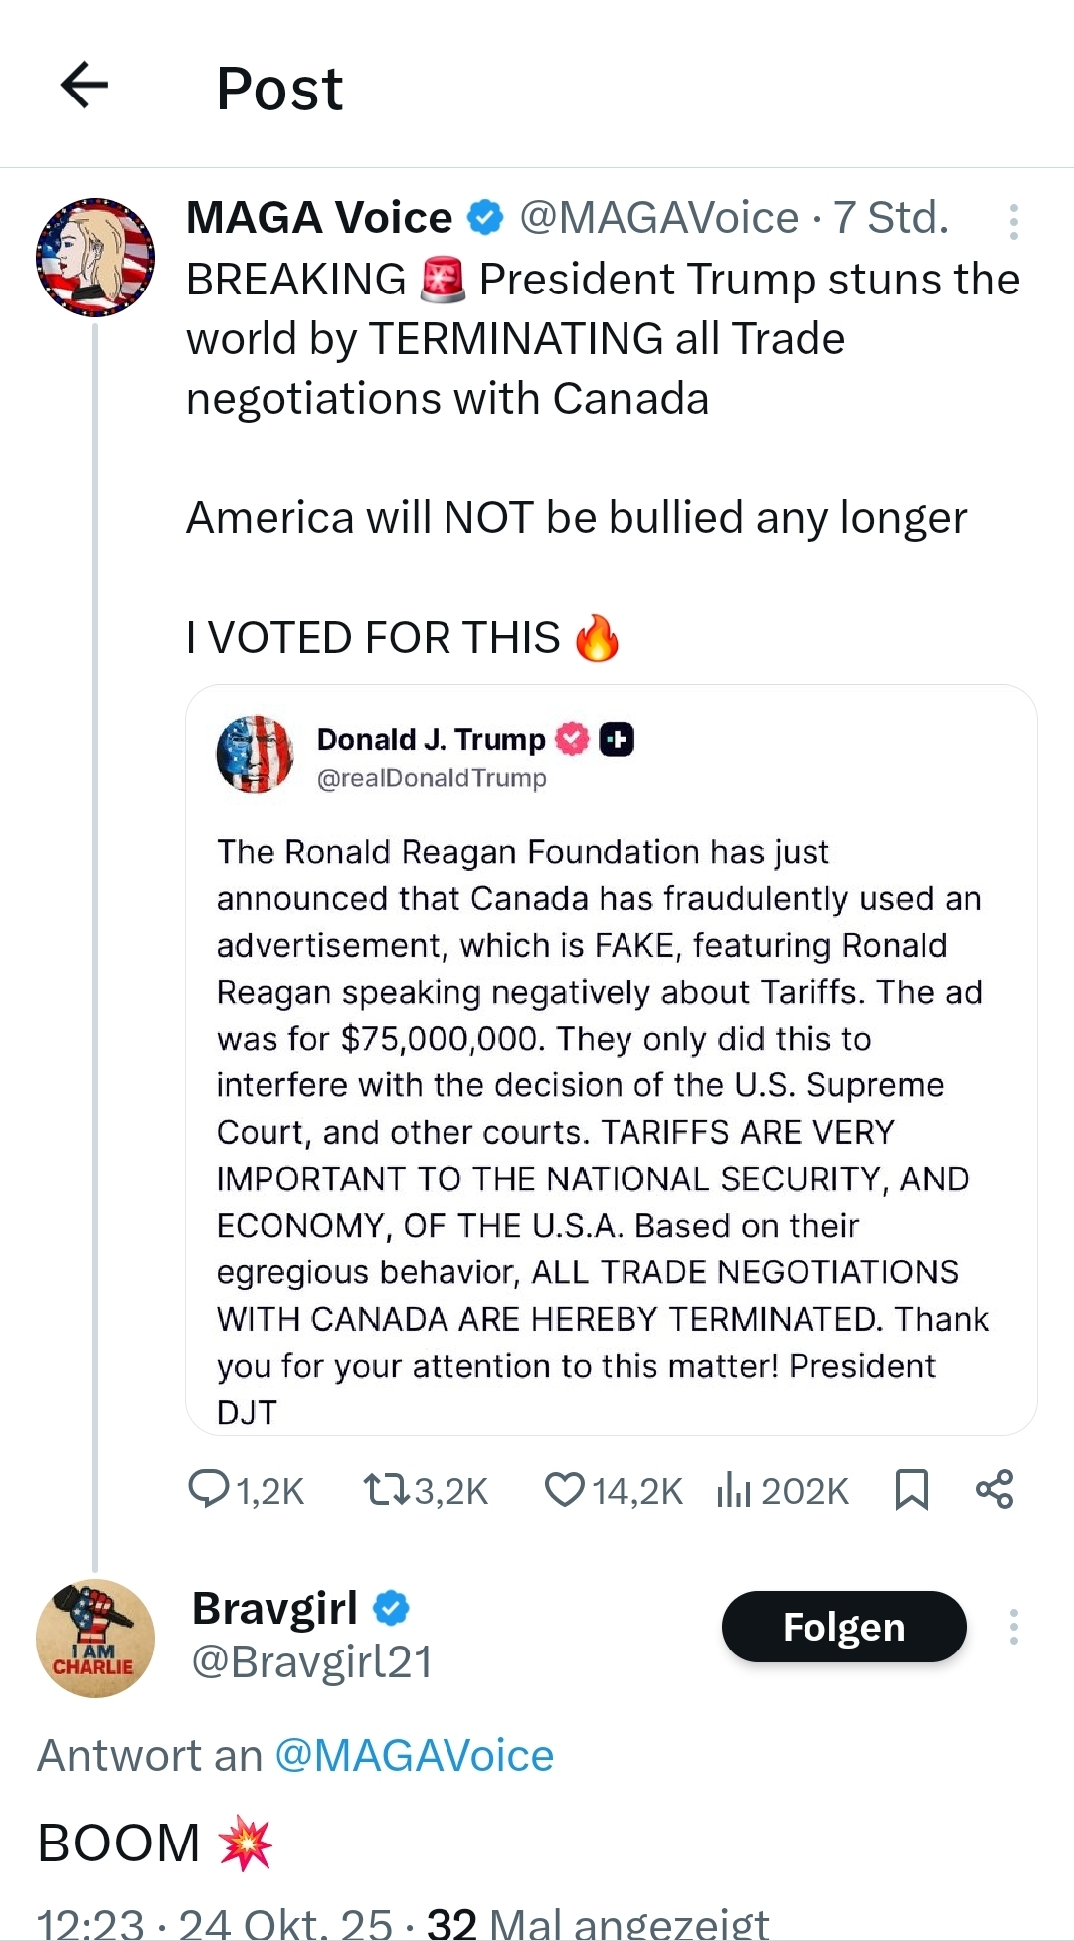Tap the back arrow icon
The height and width of the screenshot is (1941, 1074).
pyautogui.click(x=85, y=85)
